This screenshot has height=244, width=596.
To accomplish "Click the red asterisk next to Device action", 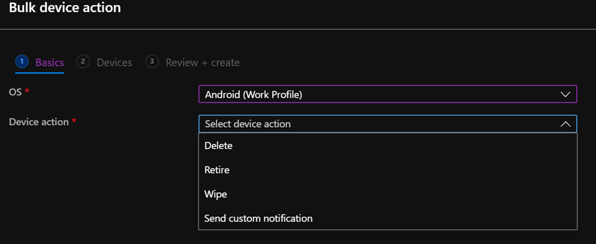I will (74, 122).
